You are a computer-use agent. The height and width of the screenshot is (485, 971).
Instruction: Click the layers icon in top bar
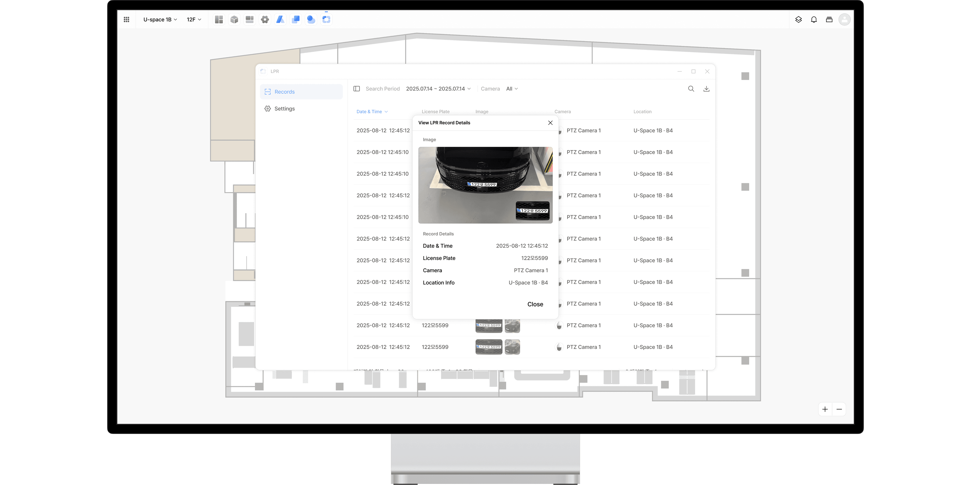tap(798, 20)
